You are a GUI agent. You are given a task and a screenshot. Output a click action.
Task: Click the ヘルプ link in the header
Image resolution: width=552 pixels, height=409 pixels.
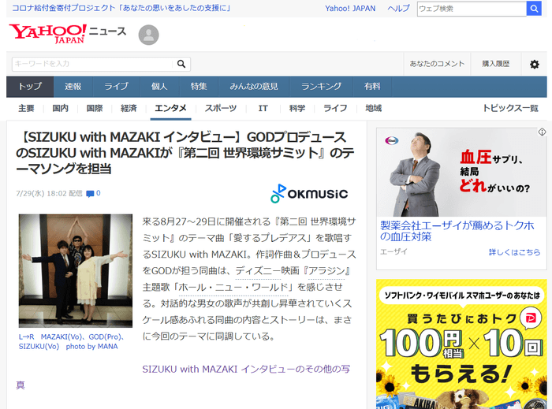point(398,9)
